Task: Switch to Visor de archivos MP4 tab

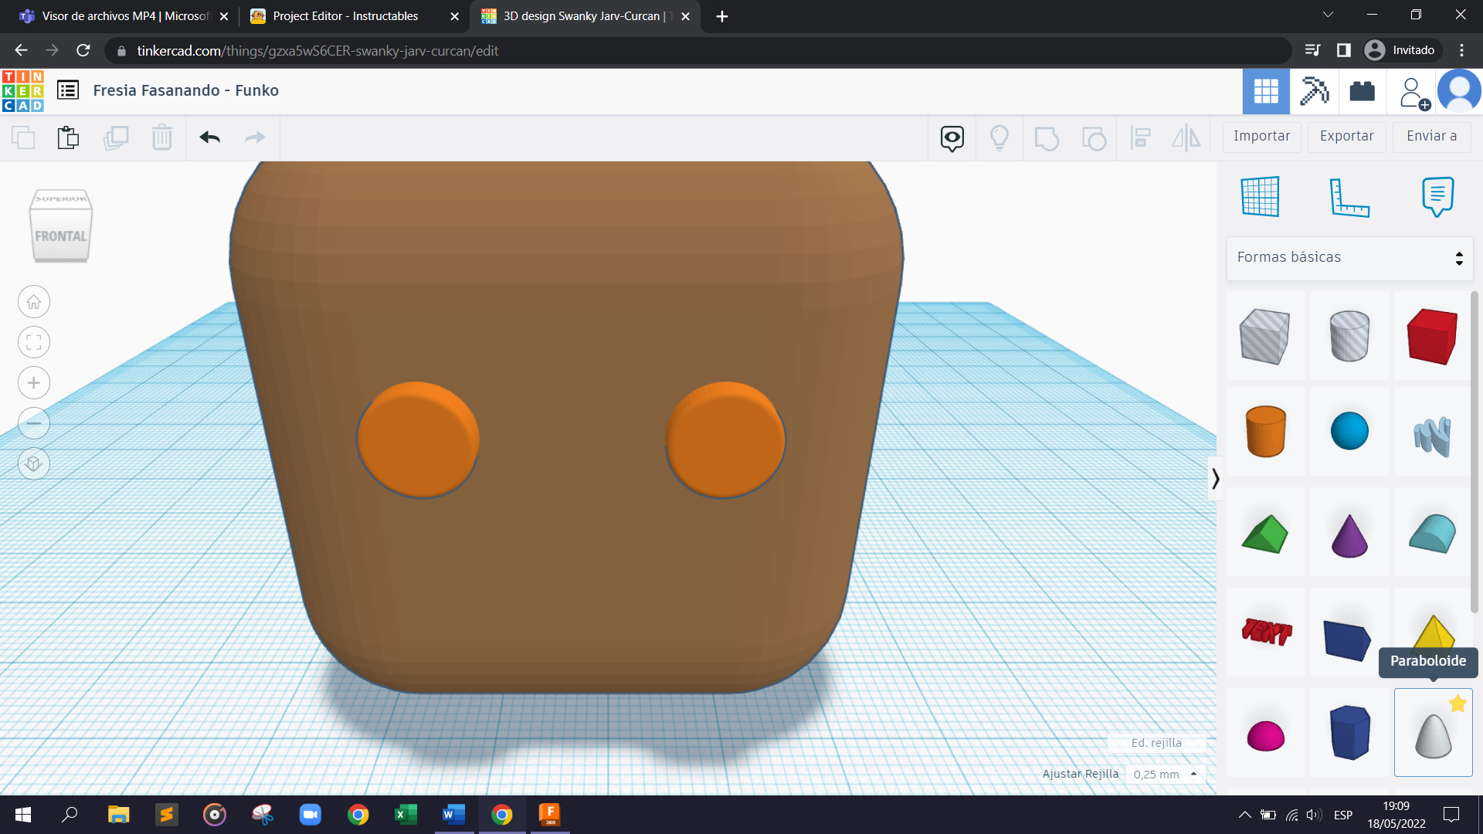Action: coord(124,16)
